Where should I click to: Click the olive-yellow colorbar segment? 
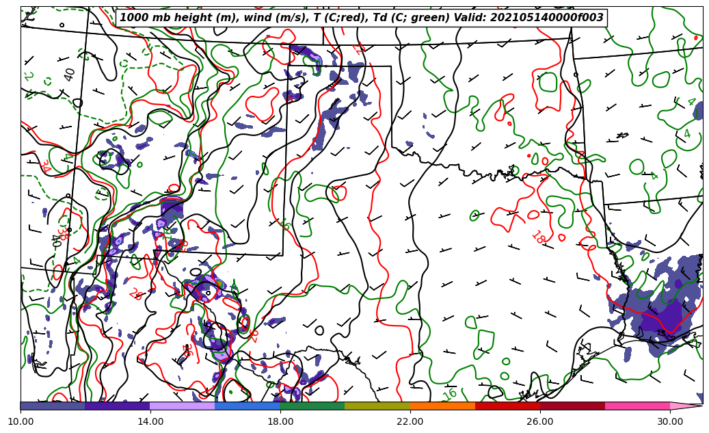pos(377,406)
